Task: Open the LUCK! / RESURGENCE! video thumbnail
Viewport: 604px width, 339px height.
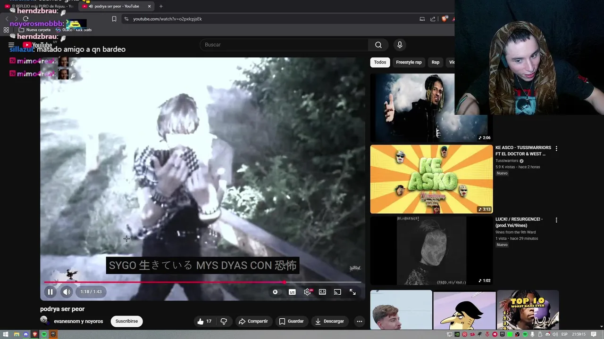Action: click(x=431, y=250)
